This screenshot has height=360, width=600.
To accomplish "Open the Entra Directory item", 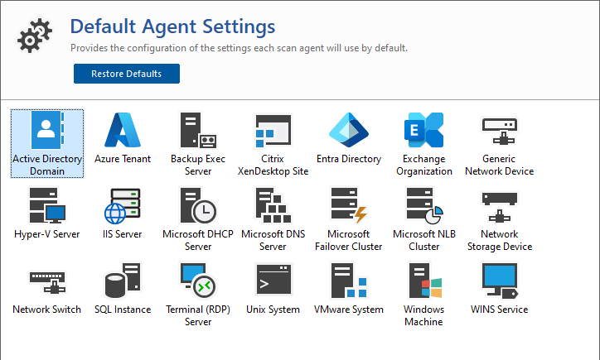I will pos(349,130).
